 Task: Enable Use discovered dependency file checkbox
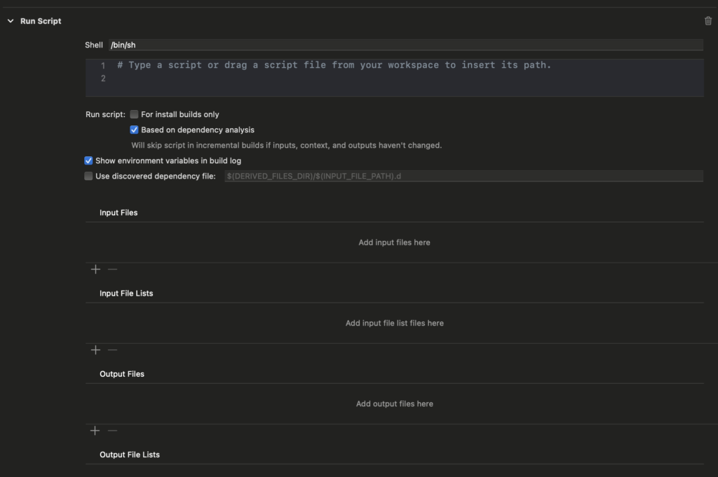88,176
